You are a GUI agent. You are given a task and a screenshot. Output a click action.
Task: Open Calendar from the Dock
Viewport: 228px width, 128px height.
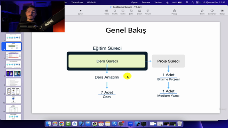click(x=101, y=124)
